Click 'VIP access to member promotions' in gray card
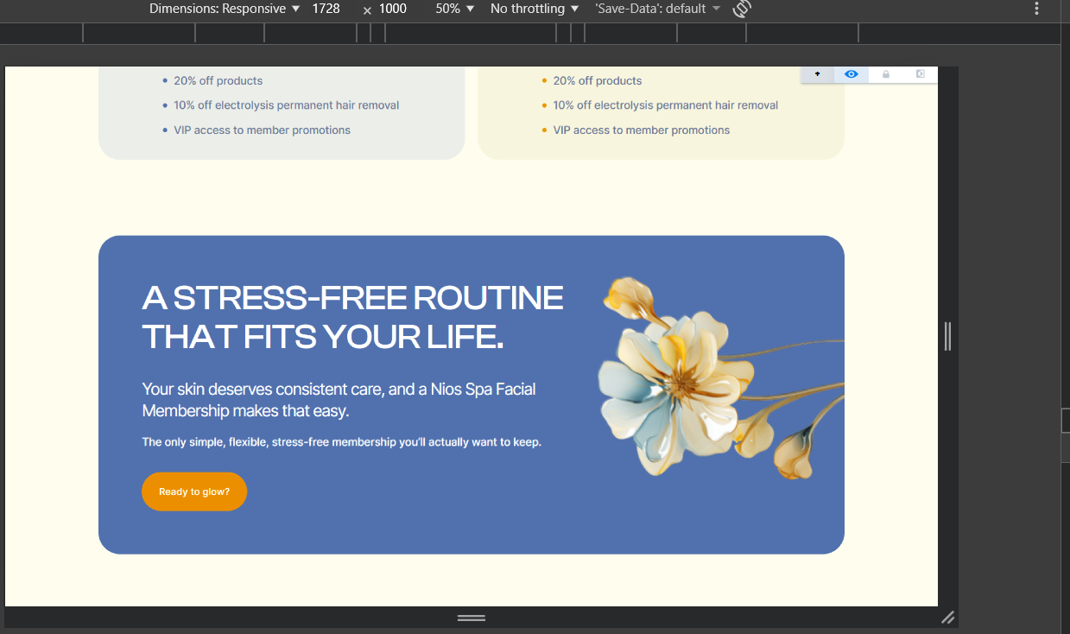Screen dimensions: 1070x634 point(262,130)
